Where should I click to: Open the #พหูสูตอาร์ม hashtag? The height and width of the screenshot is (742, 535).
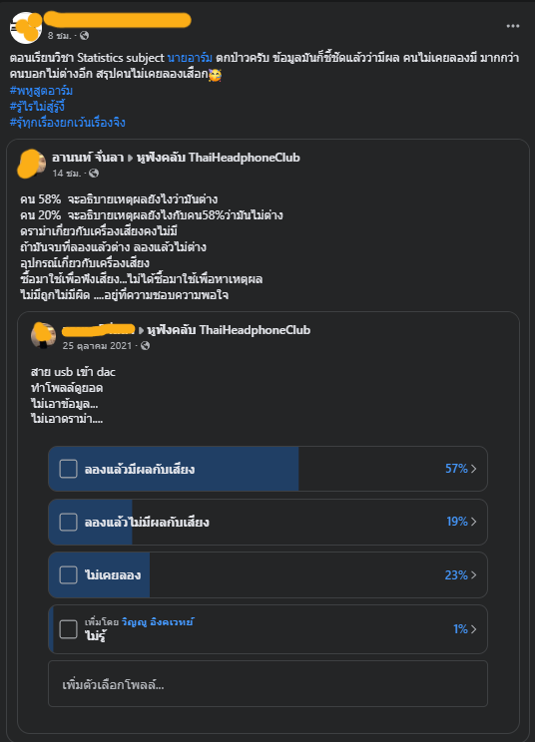coord(41,91)
